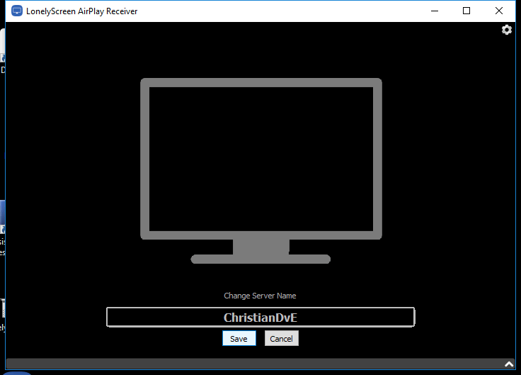The image size is (521, 375).
Task: Expand the bottom panel using the chevron arrow
Action: click(x=509, y=364)
